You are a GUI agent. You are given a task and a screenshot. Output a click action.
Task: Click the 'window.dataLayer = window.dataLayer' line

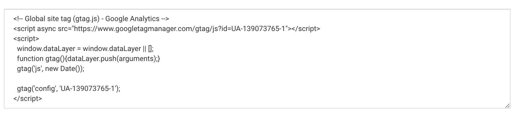click(x=79, y=49)
